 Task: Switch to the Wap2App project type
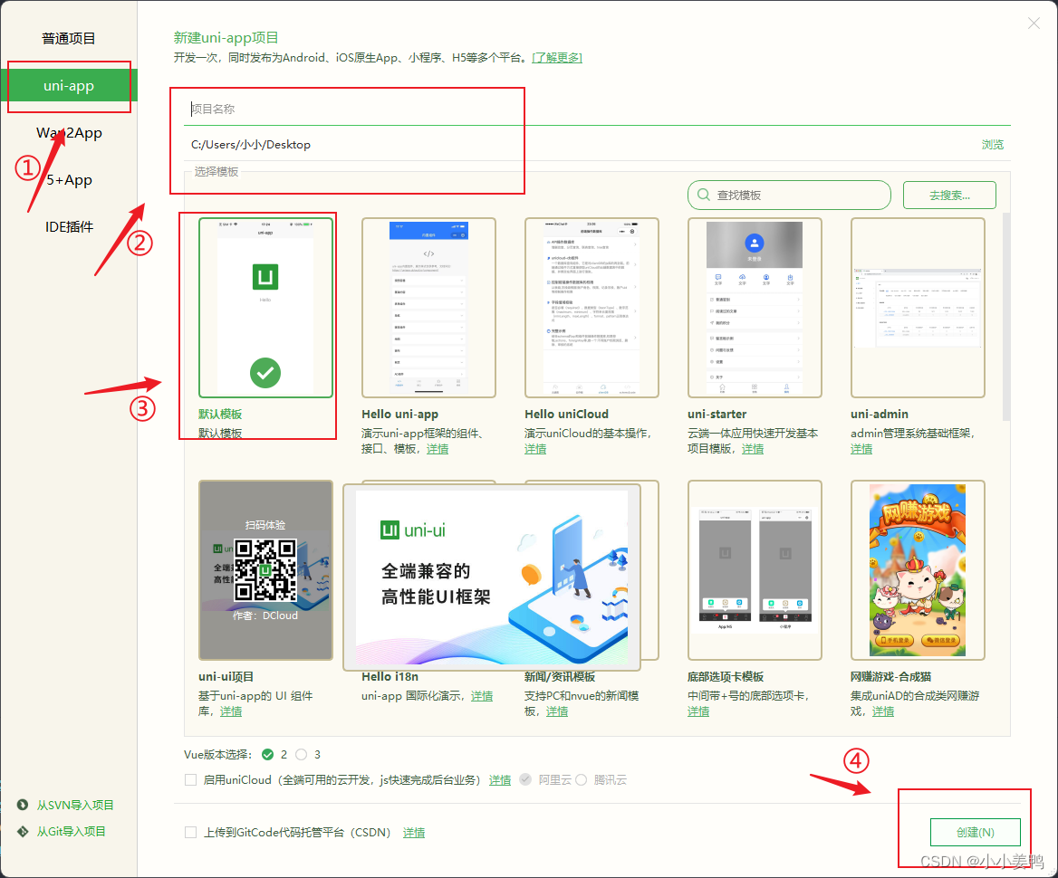point(69,132)
